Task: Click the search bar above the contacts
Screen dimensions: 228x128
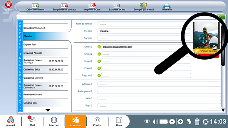Action: [x=117, y=17]
